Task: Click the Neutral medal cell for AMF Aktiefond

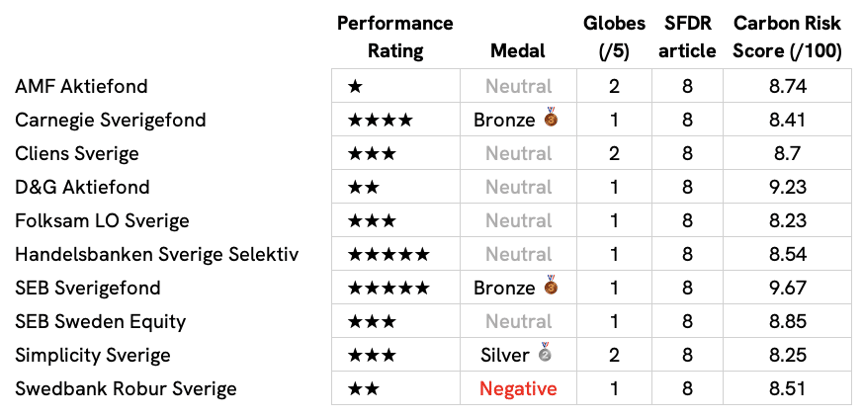Action: pyautogui.click(x=518, y=86)
